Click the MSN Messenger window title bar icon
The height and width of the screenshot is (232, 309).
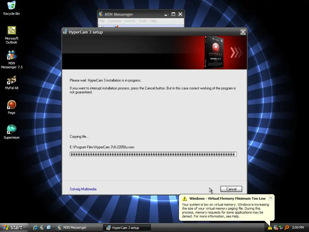(101, 14)
